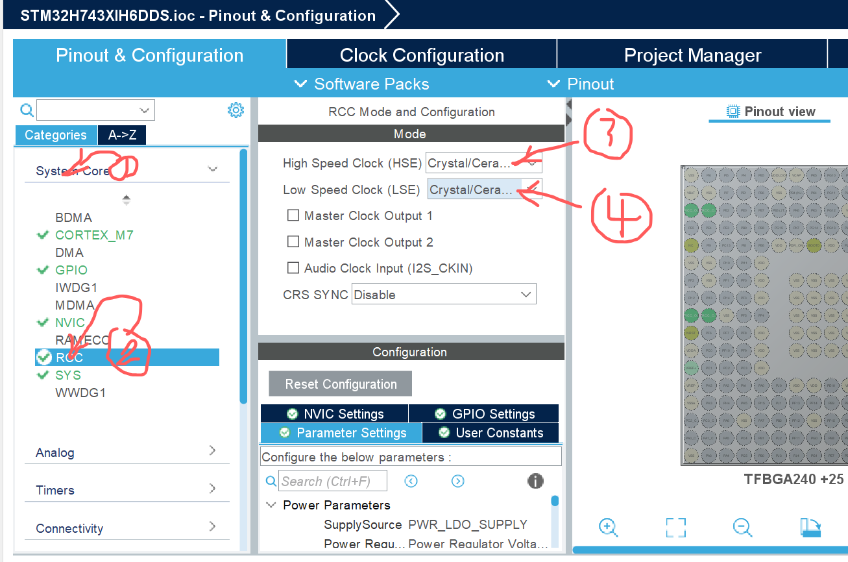Switch to A->Z list tab
848x562 pixels.
coord(122,135)
